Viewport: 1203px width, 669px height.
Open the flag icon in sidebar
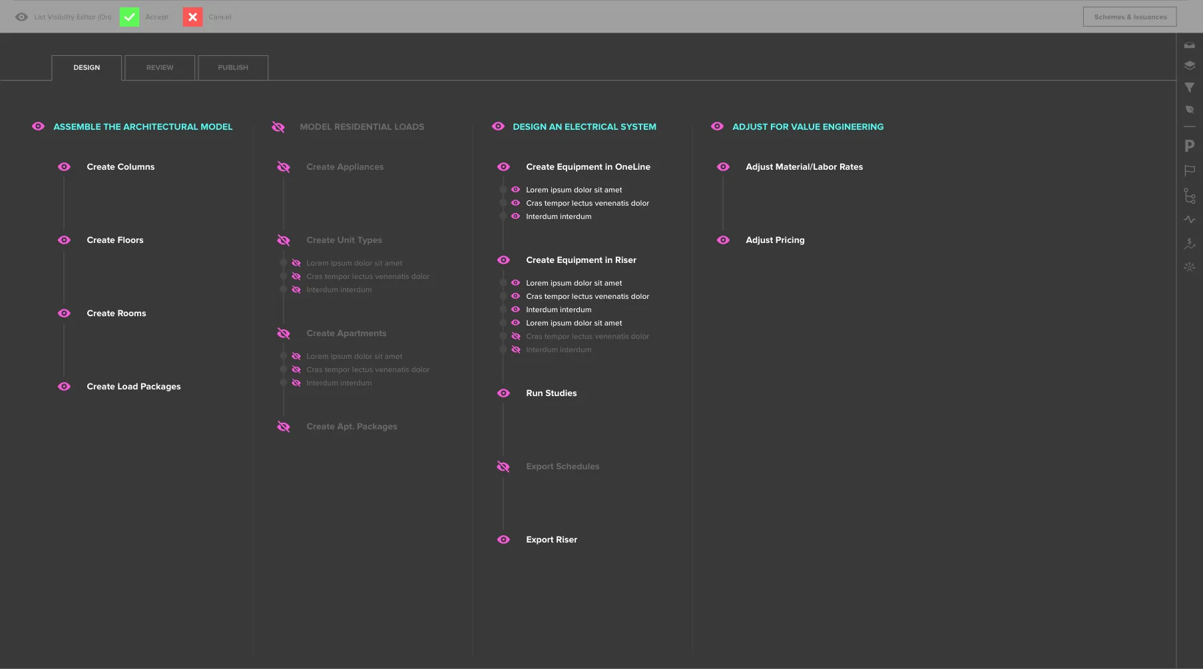tap(1189, 170)
